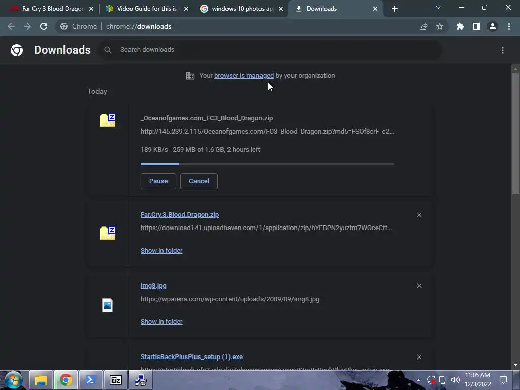Click zip icon of Oceanofgames FC3 download
The width and height of the screenshot is (520, 390).
tap(108, 120)
